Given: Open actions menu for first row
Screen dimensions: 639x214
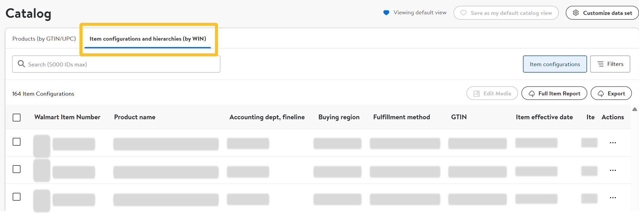Looking at the screenshot, I should [x=613, y=143].
